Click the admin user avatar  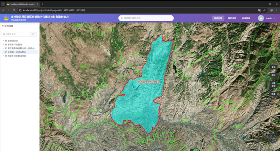point(261,18)
